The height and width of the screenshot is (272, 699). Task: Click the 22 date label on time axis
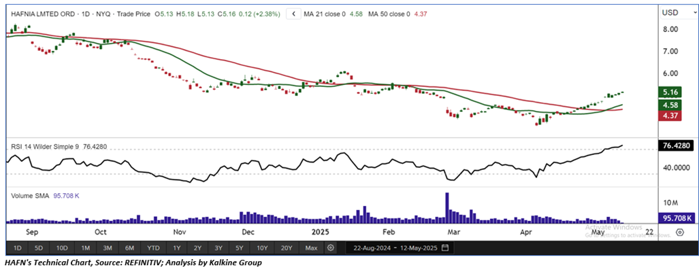coord(649,232)
